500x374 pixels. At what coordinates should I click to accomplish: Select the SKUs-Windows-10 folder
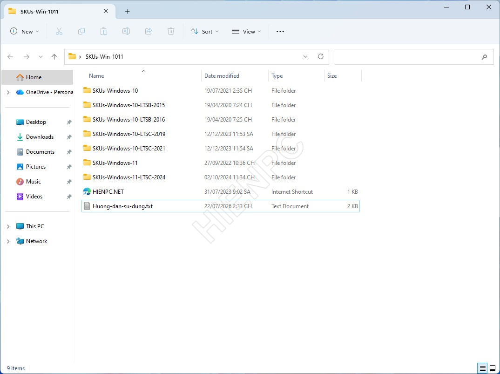pos(115,91)
